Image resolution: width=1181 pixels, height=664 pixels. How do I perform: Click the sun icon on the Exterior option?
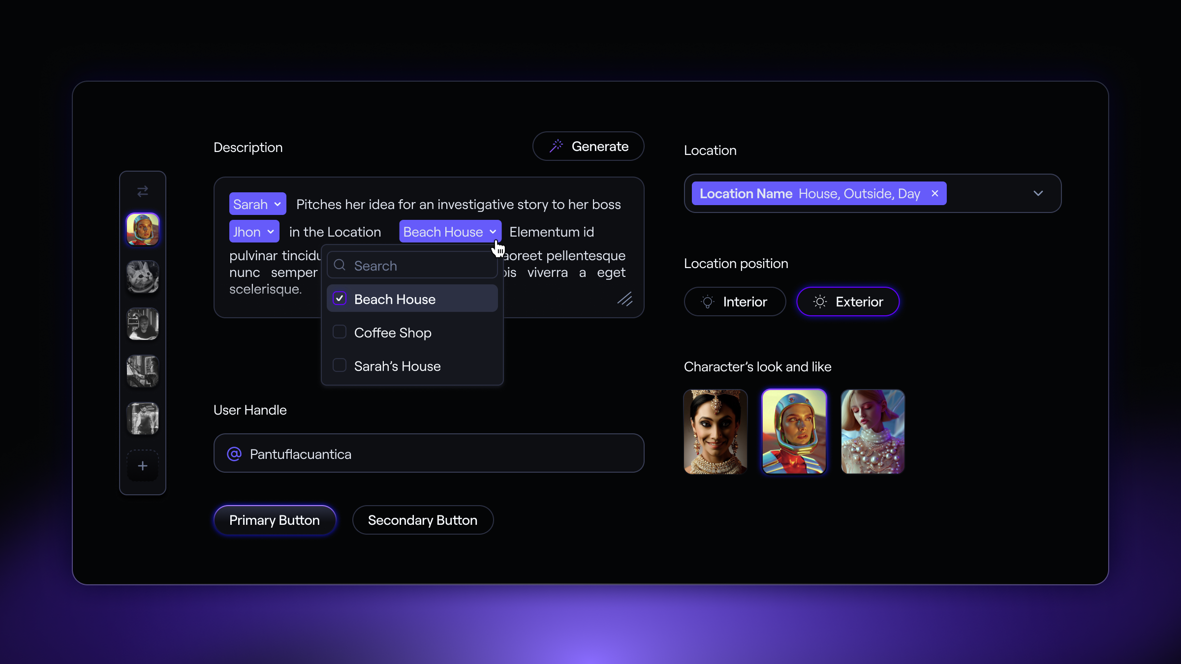coord(819,302)
